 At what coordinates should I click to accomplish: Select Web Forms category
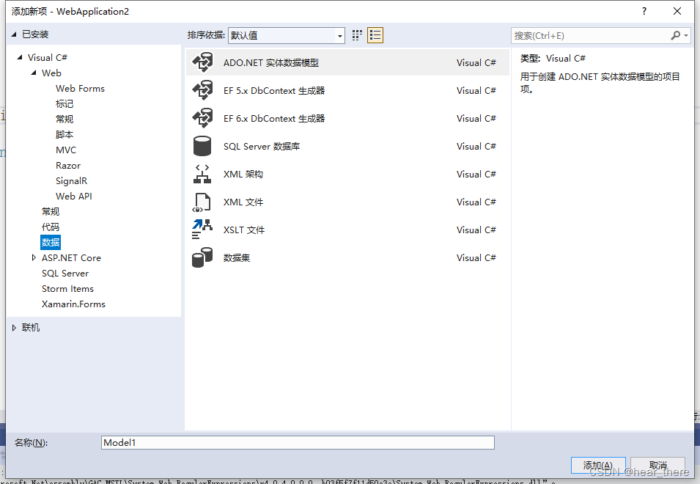[x=80, y=89]
